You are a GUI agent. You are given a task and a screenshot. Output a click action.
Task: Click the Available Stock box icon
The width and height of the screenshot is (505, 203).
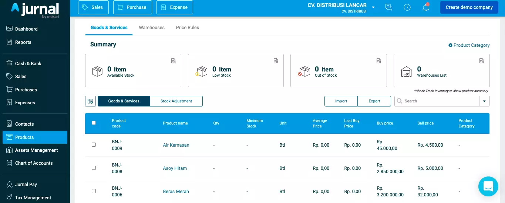click(x=97, y=71)
